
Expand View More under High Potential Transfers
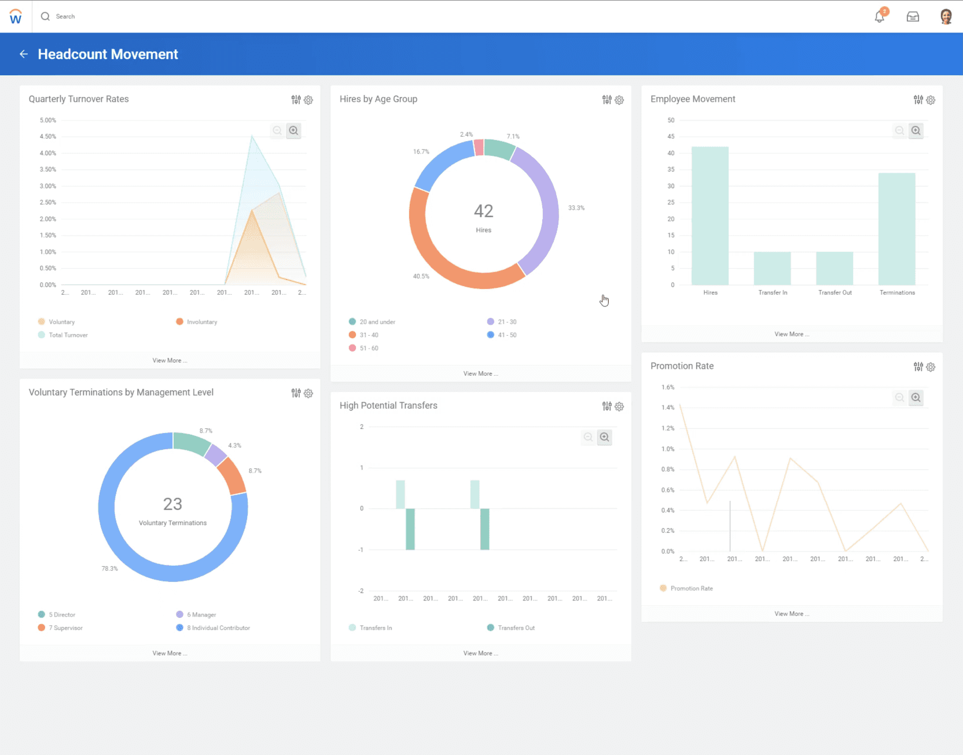480,653
